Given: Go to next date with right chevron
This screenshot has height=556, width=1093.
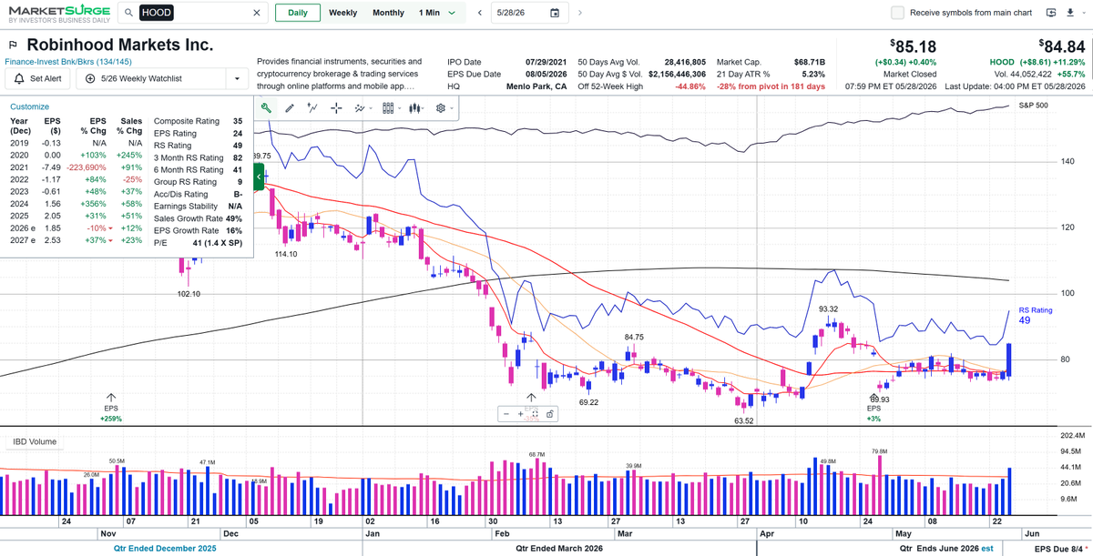Looking at the screenshot, I should coord(580,13).
